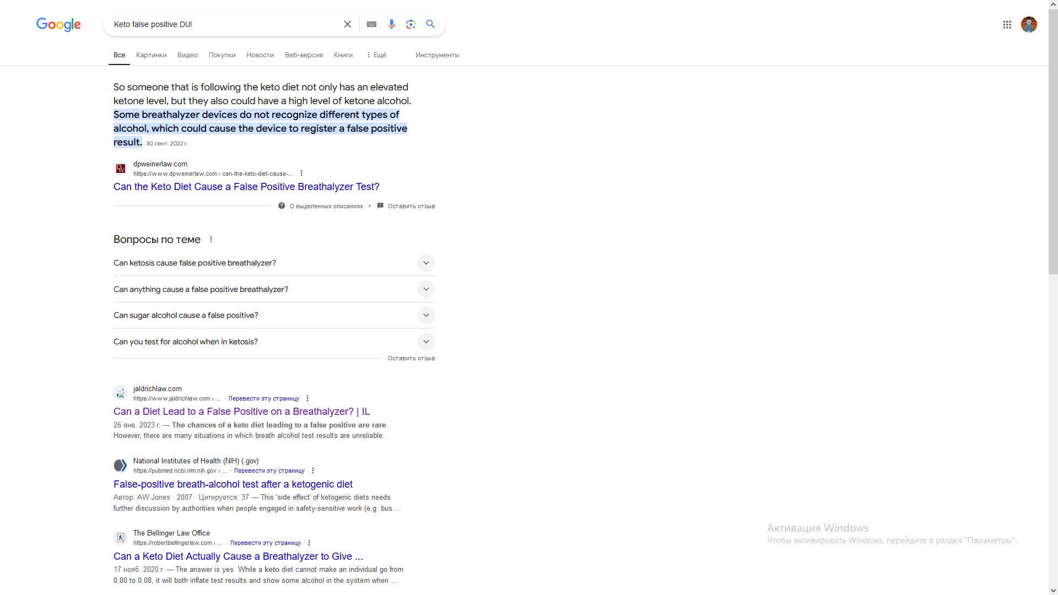Click the scrollbar down arrow

click(1053, 590)
